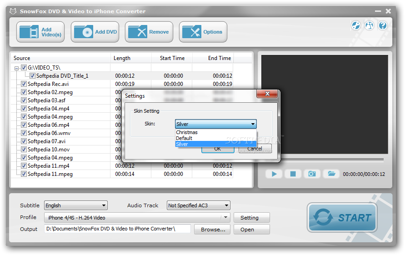Click Browse... for output folder
Viewport: 405px width, 255px height.
[212, 230]
